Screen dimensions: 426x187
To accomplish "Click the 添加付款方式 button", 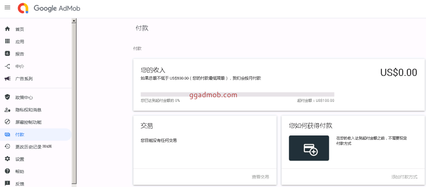I will 404,177.
